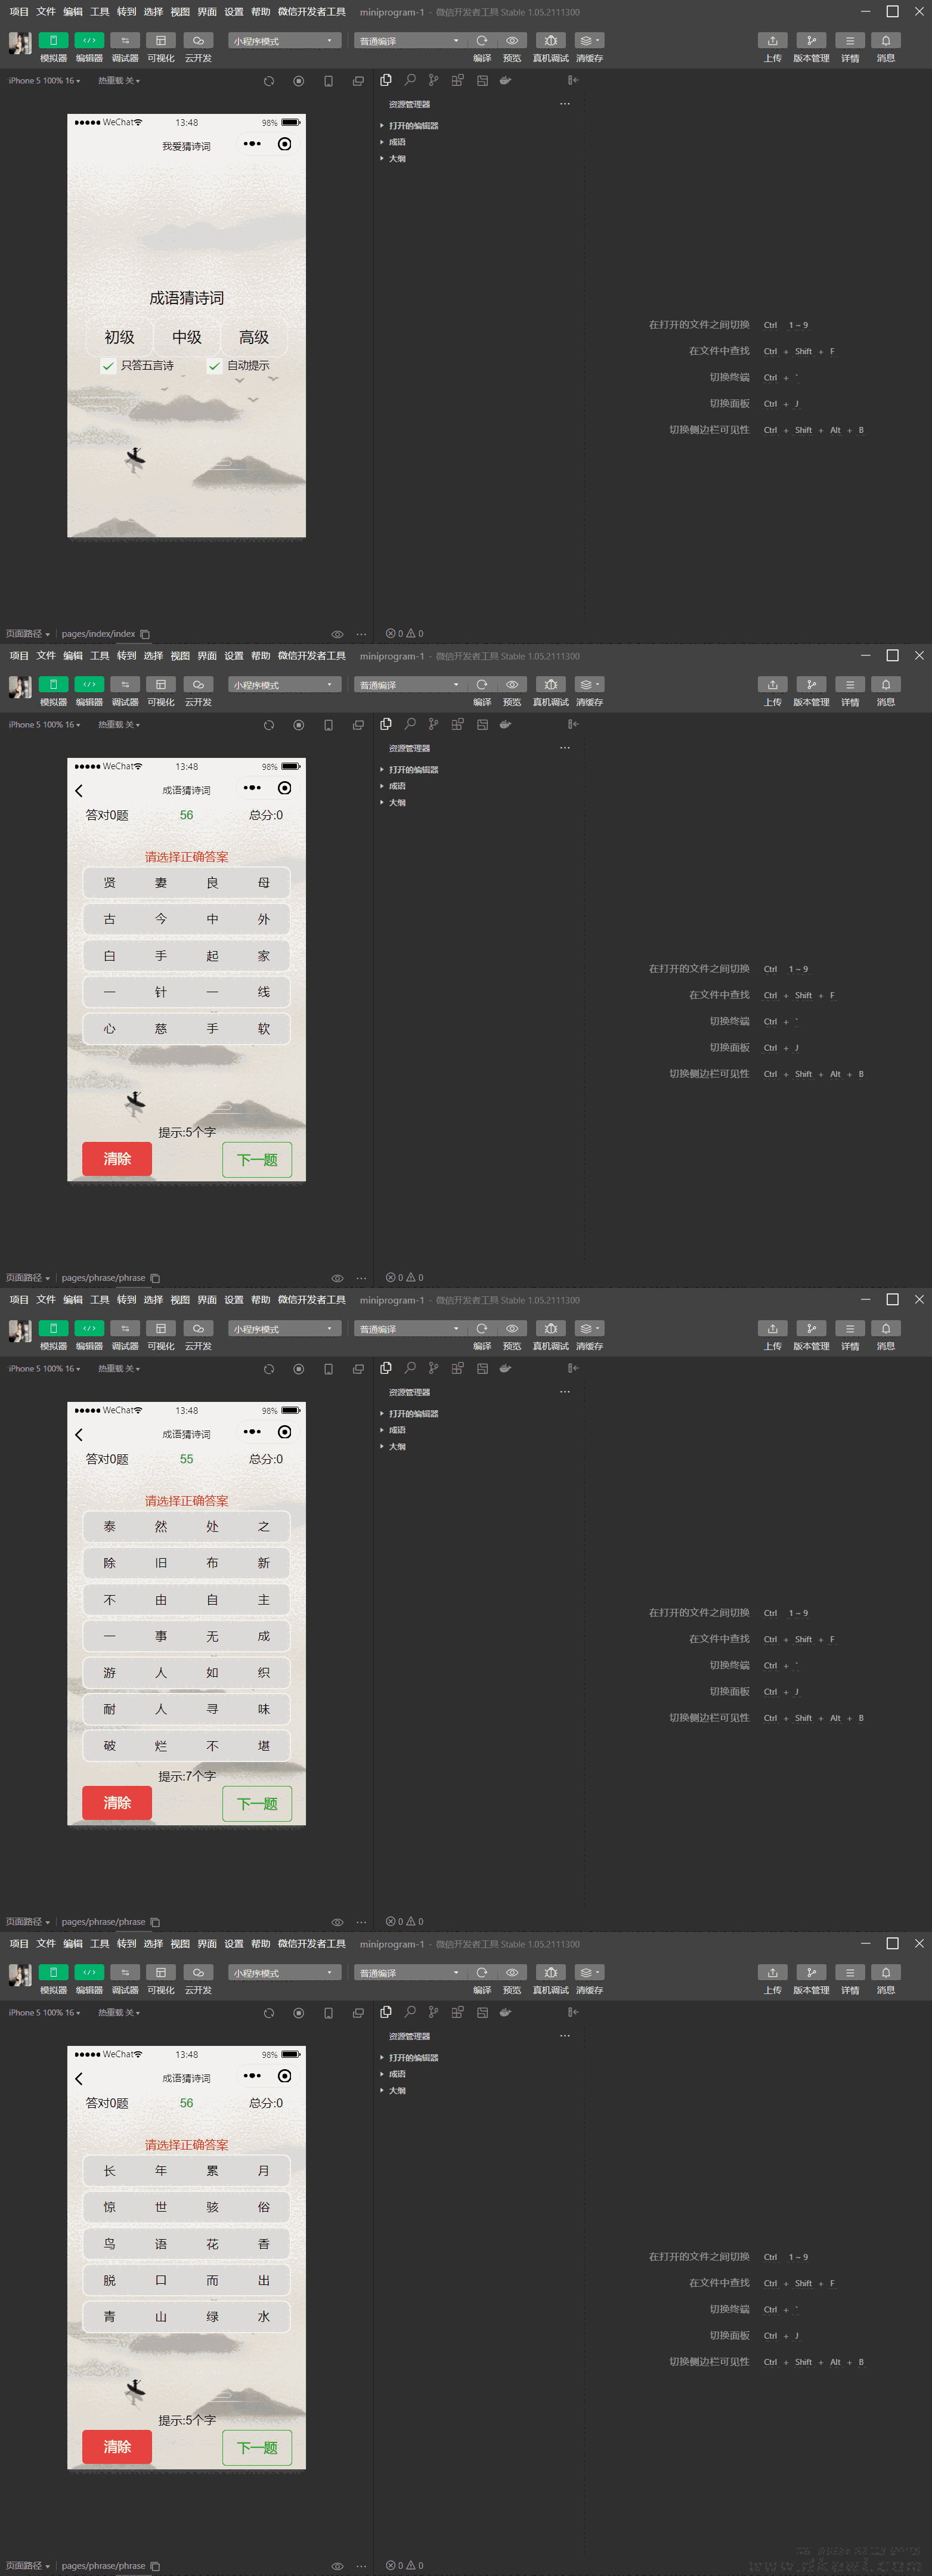Screen dimensions: 932x2576
Task: Toggle 调试器 panel in 贤妻良母 window
Action: tap(125, 685)
